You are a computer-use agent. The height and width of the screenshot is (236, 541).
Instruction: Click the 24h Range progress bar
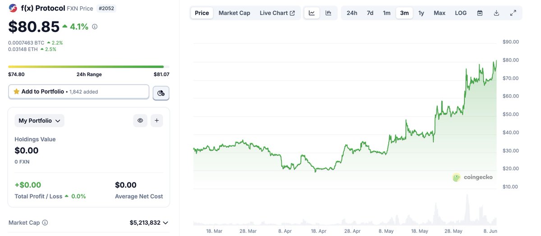tap(89, 67)
